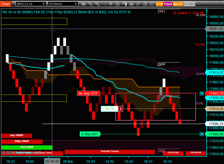Viewport: 224px width, 164px height.
Task: Select the 3 Buy MIT order flag
Action: [90, 134]
